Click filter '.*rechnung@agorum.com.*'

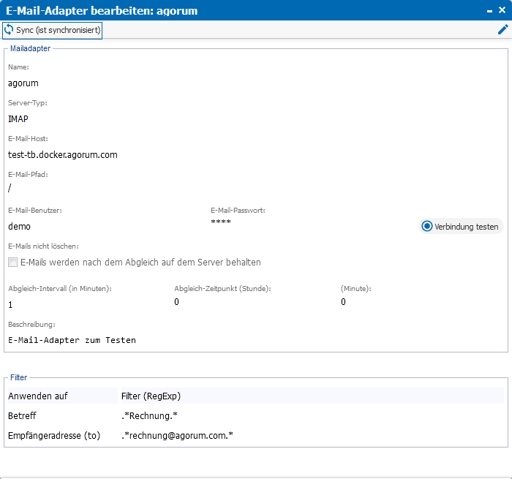(177, 436)
